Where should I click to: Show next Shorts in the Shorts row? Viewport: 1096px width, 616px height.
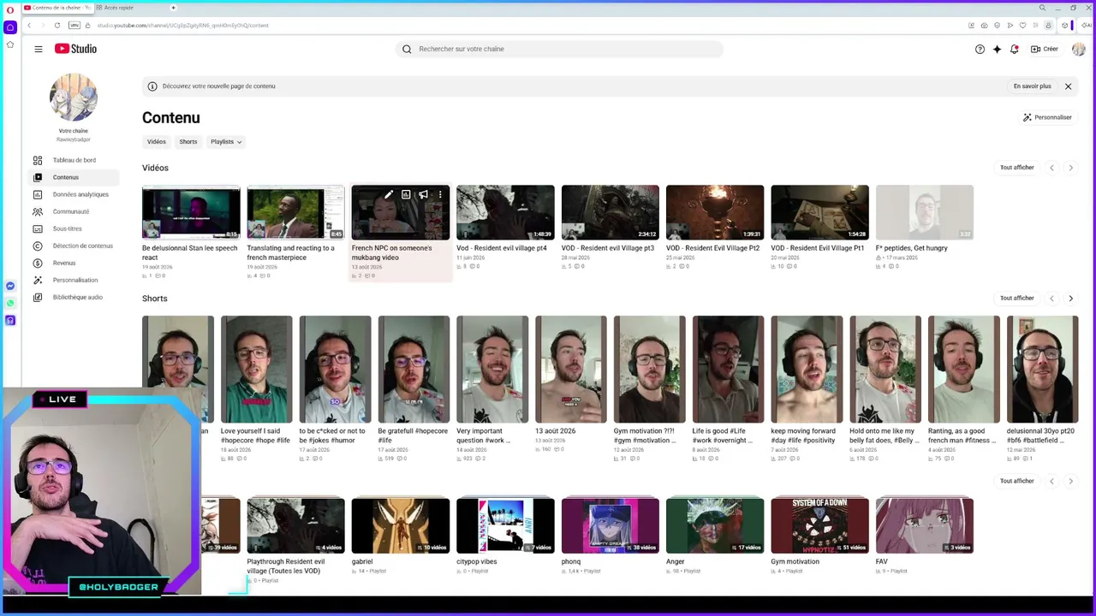tap(1070, 299)
